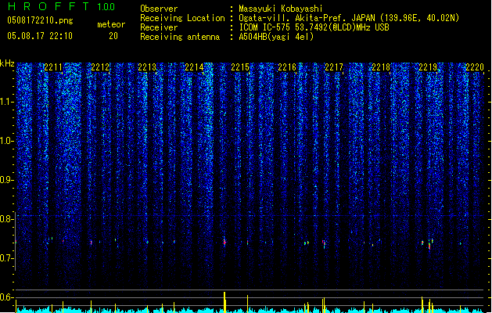The width and height of the screenshot is (492, 313).
Task: Click the 2217 time marker
Action: pos(334,67)
